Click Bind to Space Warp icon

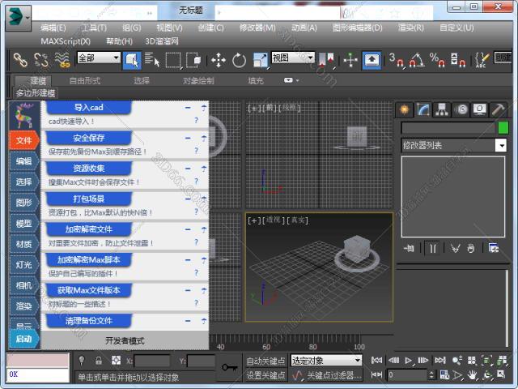tap(62, 60)
